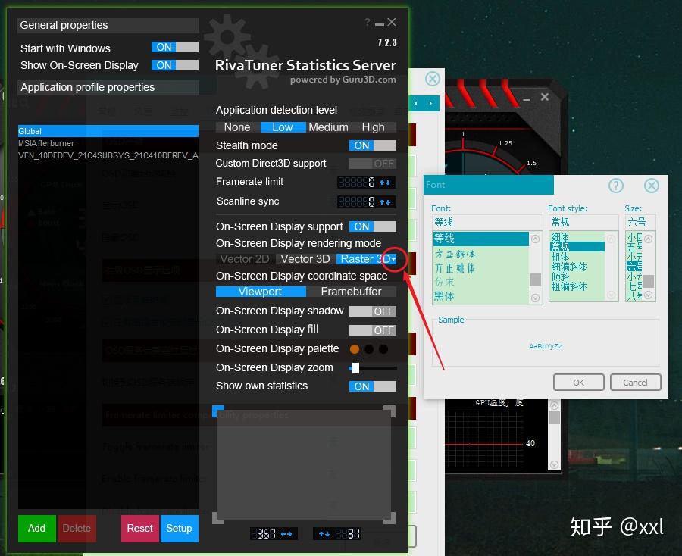Click the left arrow in the blue strip
The height and width of the screenshot is (556, 682).
[x=416, y=104]
